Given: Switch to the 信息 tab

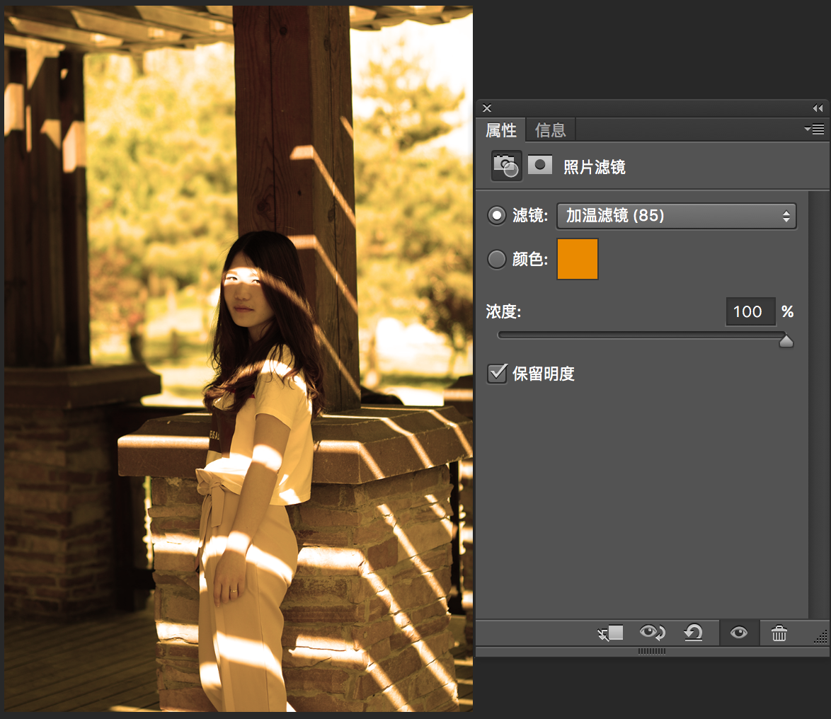Looking at the screenshot, I should pos(550,130).
